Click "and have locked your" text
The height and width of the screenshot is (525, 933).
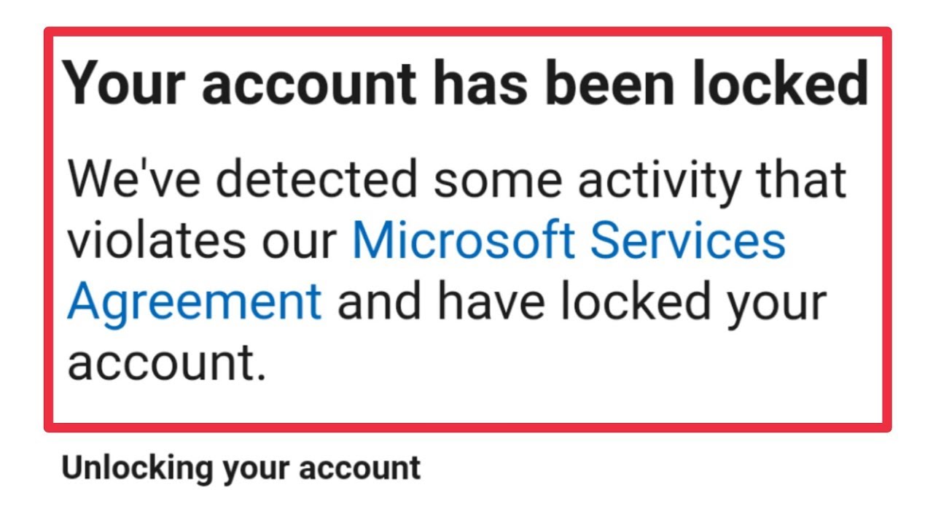tap(581, 303)
